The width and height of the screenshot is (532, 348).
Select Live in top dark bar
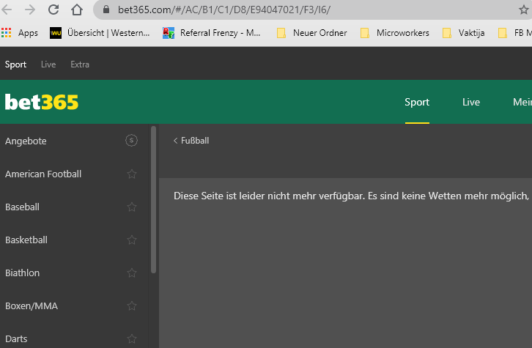(48, 64)
